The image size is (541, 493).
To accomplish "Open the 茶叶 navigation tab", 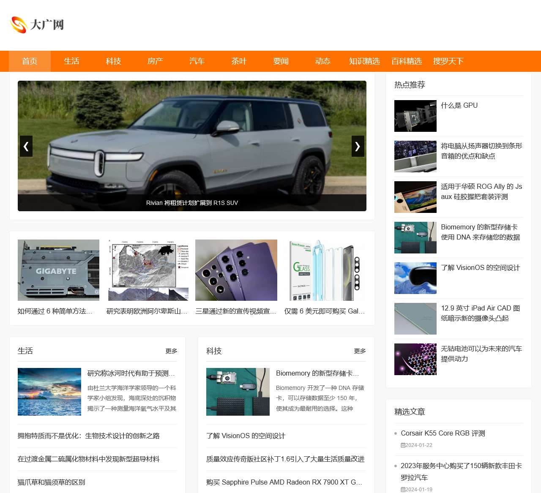I will pos(239,61).
